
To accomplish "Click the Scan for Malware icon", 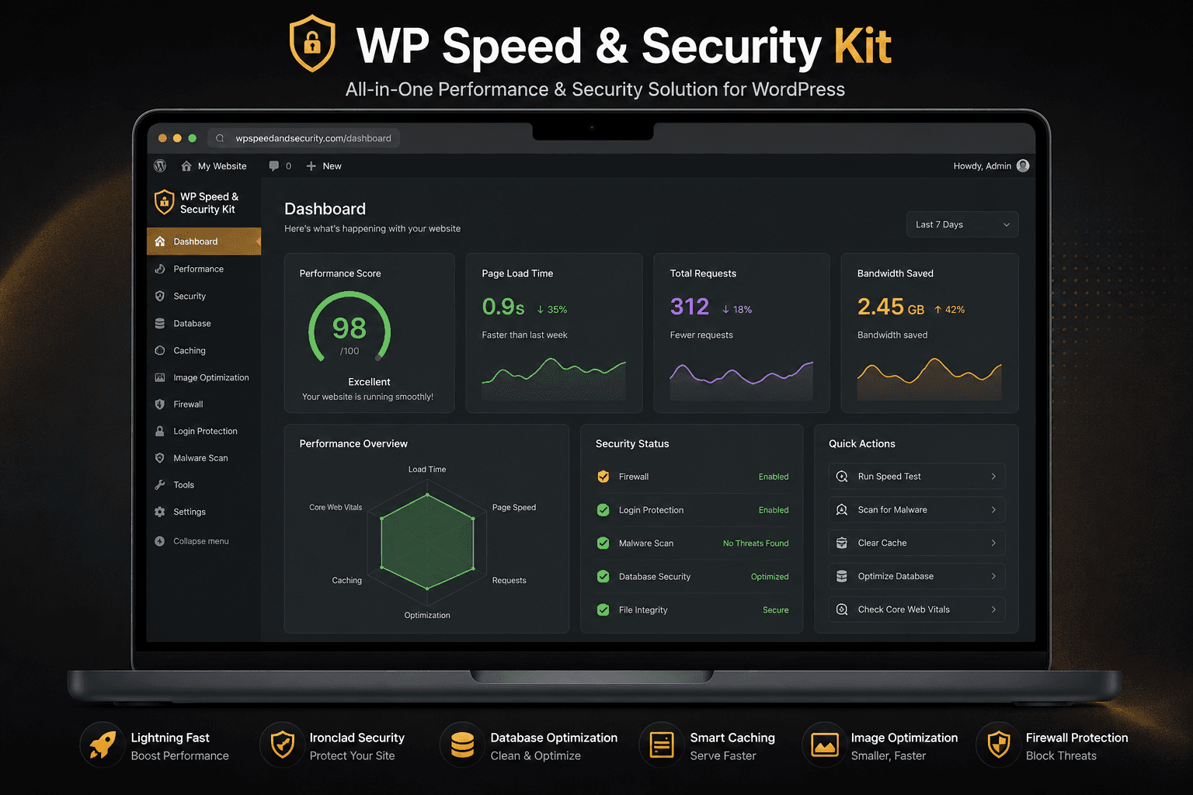I will pos(842,510).
